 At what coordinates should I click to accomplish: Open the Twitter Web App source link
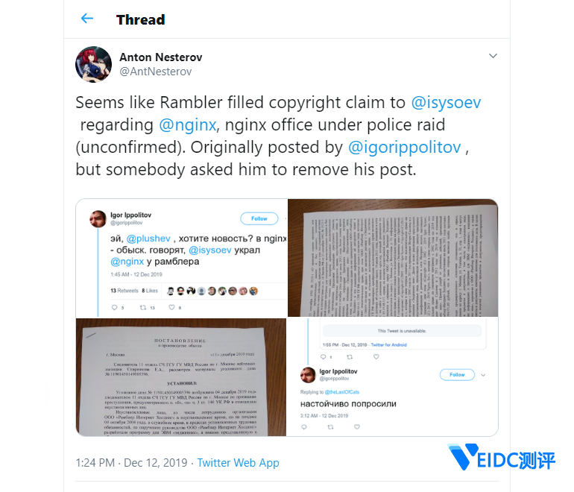point(239,463)
